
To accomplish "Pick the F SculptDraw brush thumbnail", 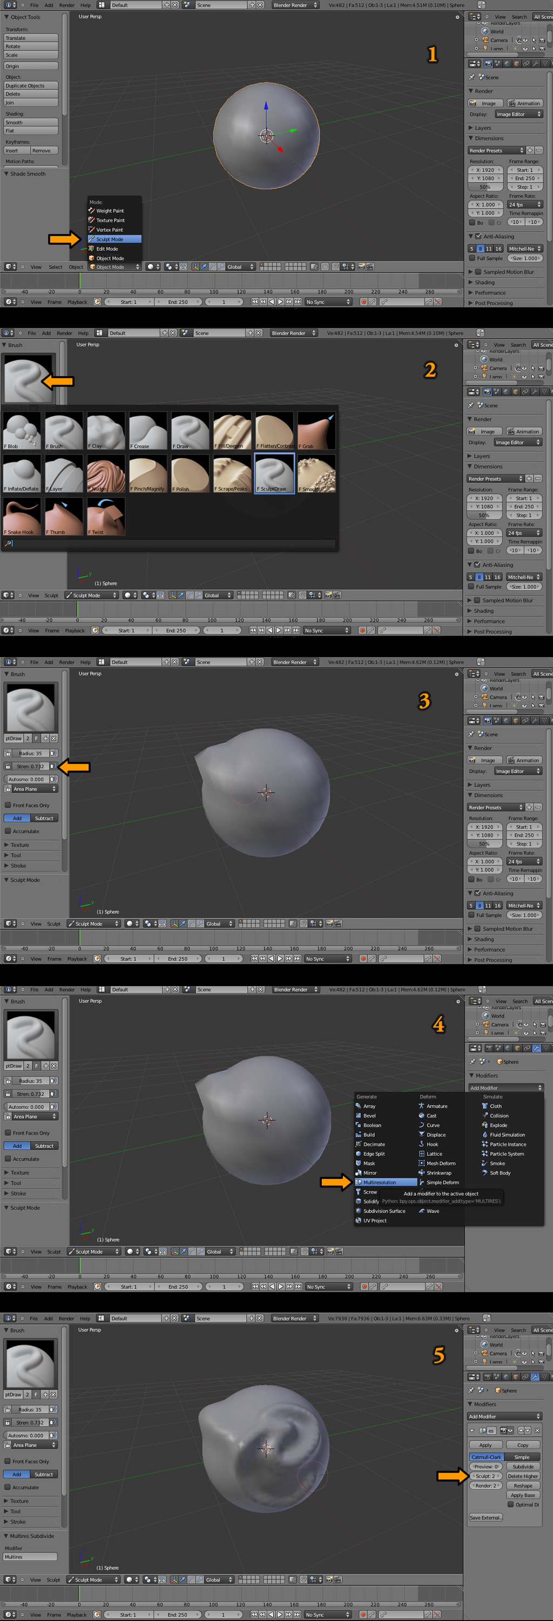I will coord(274,473).
